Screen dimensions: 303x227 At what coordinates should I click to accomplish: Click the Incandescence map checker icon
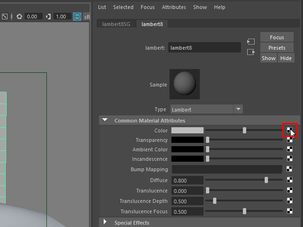point(289,159)
